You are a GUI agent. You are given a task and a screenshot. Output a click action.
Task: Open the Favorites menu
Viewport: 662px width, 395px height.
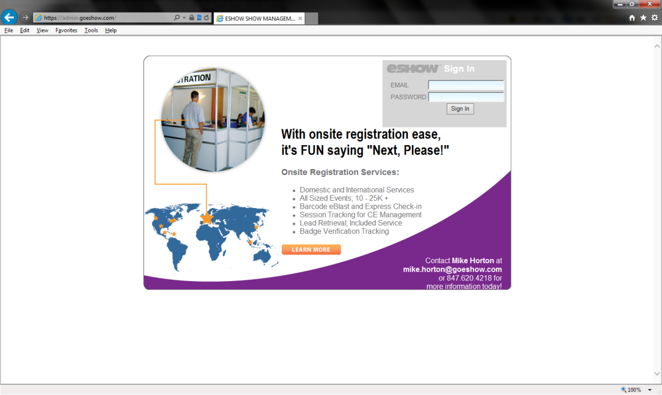[x=66, y=30]
